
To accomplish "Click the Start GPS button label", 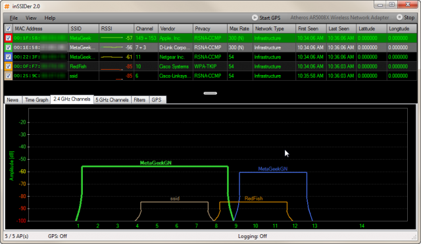I will click(x=270, y=18).
